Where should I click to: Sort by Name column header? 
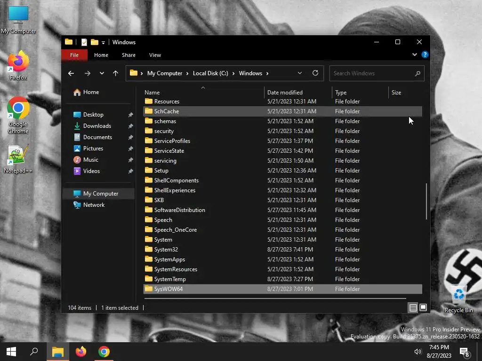click(x=203, y=93)
